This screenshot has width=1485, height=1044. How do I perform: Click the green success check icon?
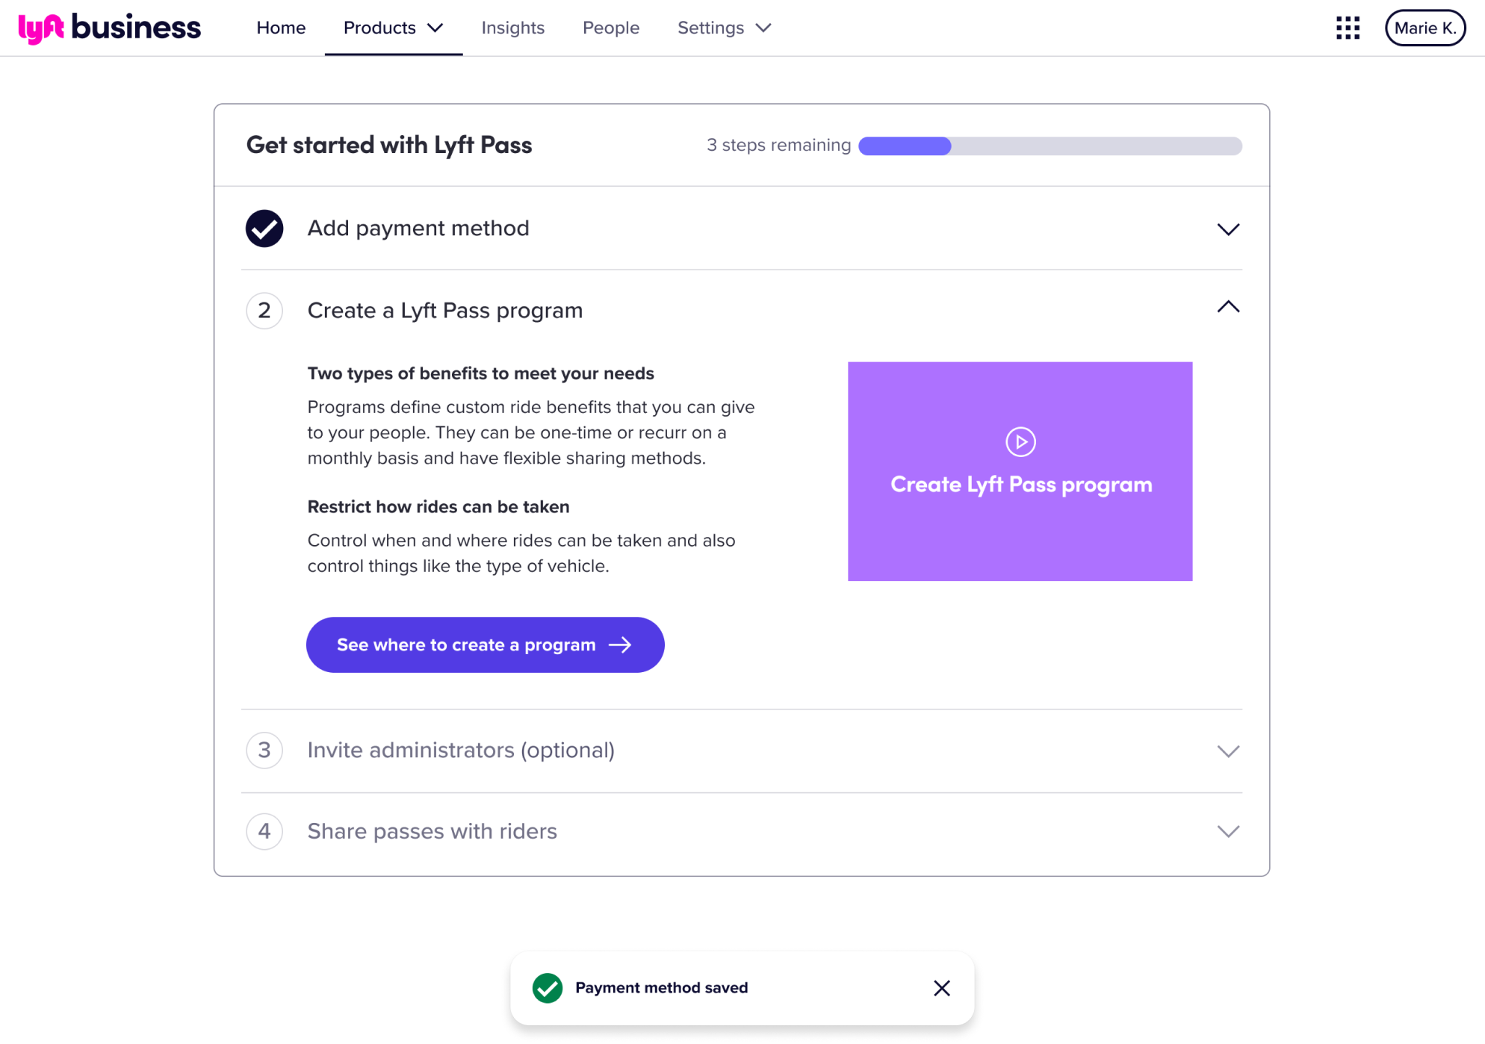point(547,988)
